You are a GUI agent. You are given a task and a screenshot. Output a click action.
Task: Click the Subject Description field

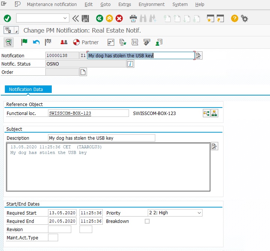101,138
